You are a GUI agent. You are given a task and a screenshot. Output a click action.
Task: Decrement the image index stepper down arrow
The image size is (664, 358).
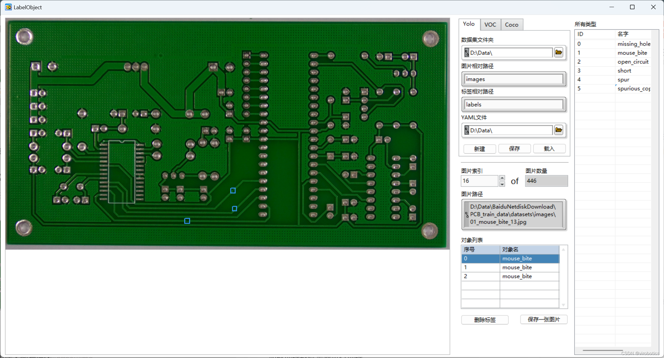(502, 184)
